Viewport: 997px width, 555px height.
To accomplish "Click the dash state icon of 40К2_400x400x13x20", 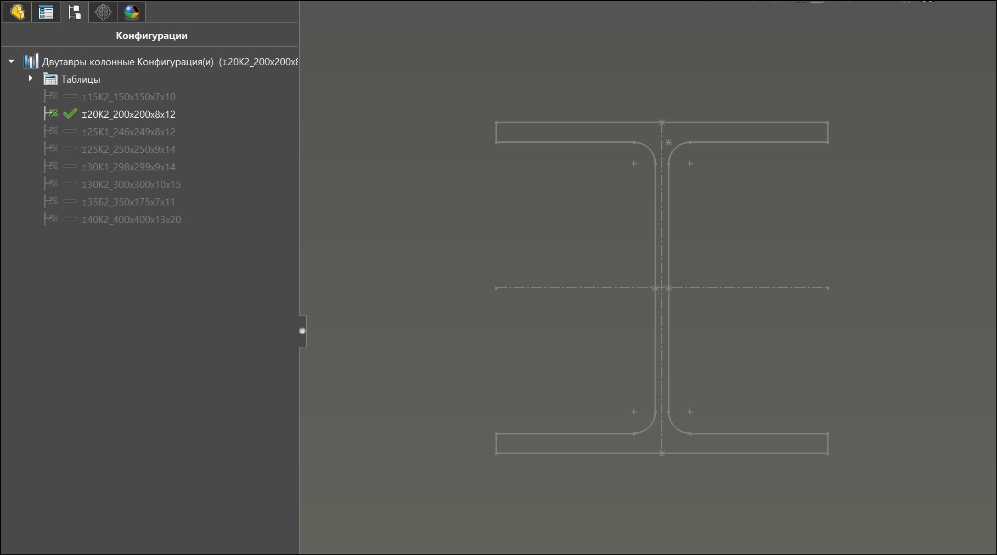I will coord(70,219).
